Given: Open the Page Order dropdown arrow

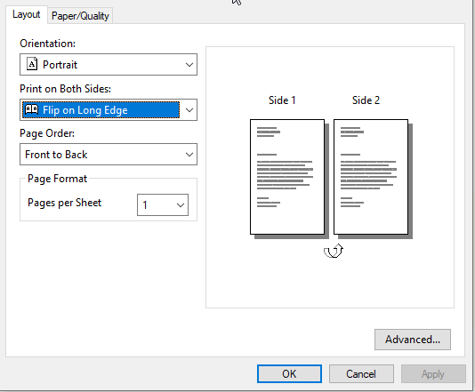Looking at the screenshot, I should click(189, 155).
